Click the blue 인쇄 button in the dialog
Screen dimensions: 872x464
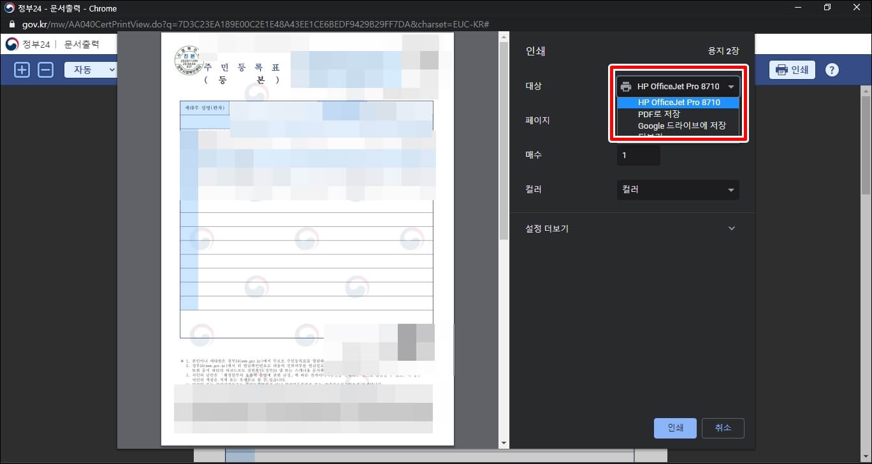pyautogui.click(x=675, y=428)
